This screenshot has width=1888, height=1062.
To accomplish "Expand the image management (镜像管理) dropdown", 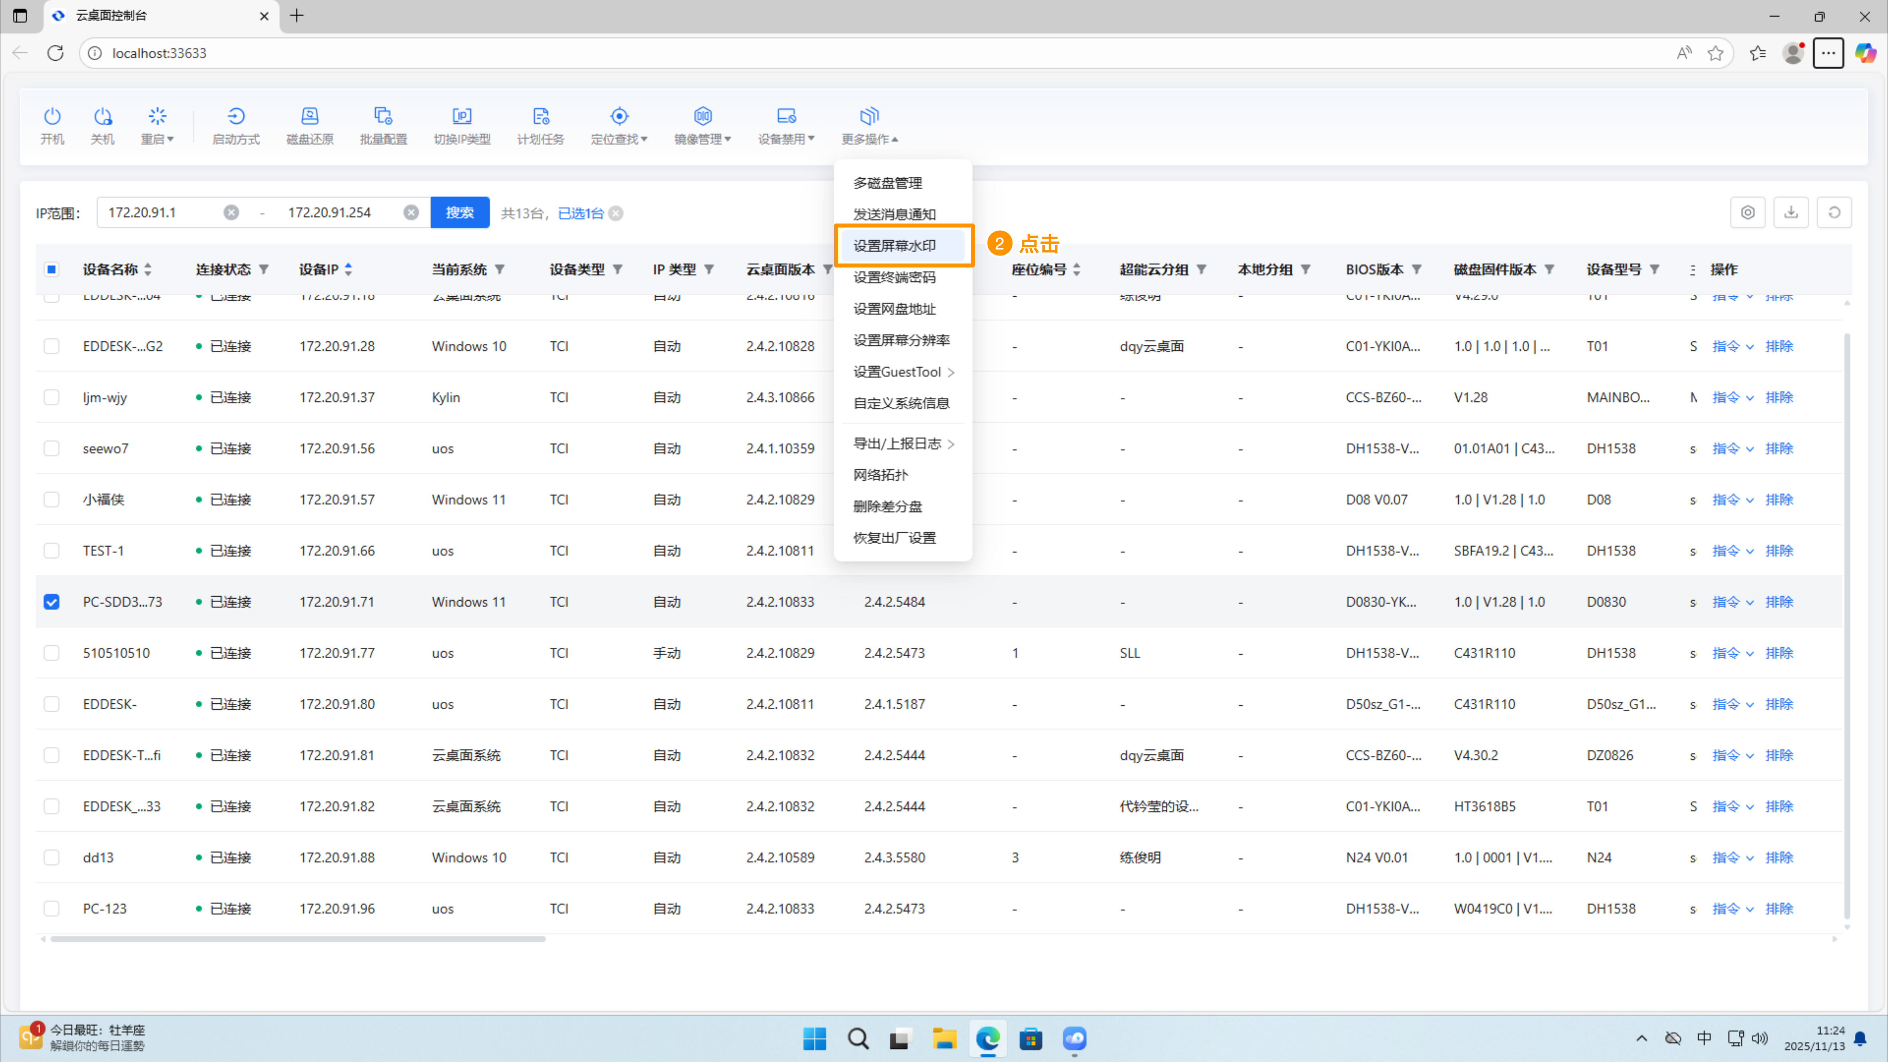I will (x=702, y=126).
